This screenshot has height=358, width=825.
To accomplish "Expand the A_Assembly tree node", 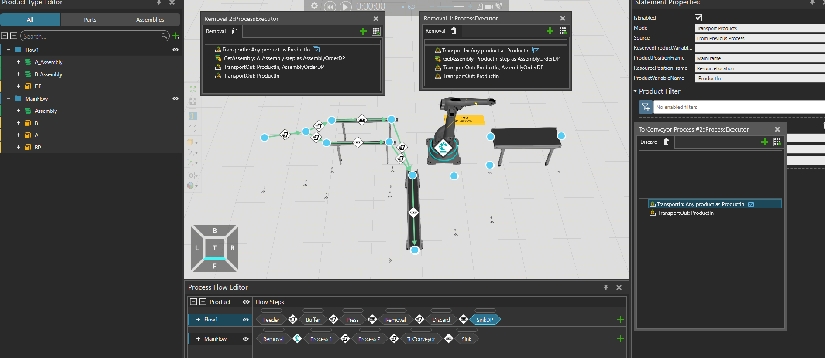I will point(18,62).
